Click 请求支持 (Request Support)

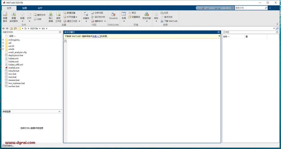(167, 17)
